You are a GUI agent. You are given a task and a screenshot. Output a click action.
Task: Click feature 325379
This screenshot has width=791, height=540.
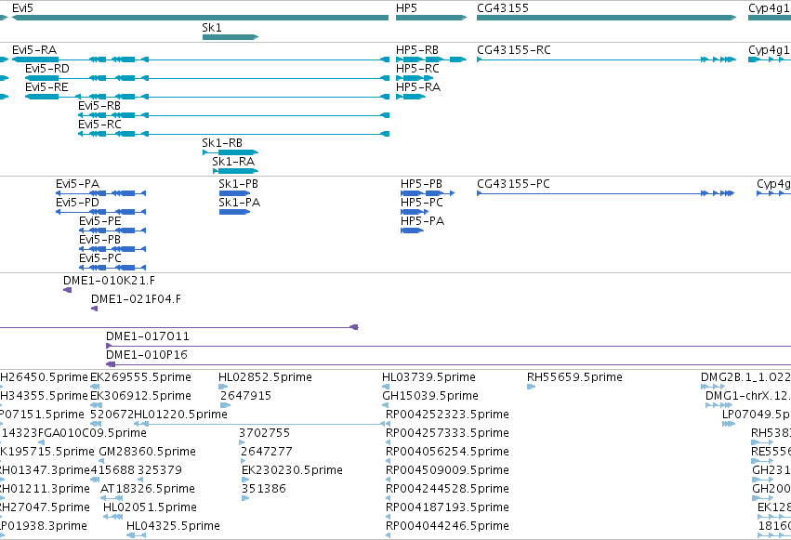click(160, 471)
